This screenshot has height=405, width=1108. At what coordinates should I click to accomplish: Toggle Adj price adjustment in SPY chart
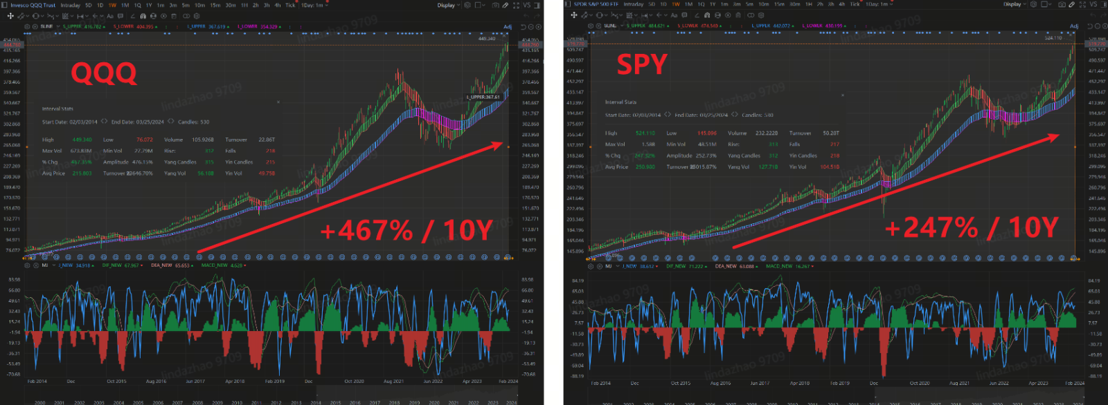[1074, 26]
